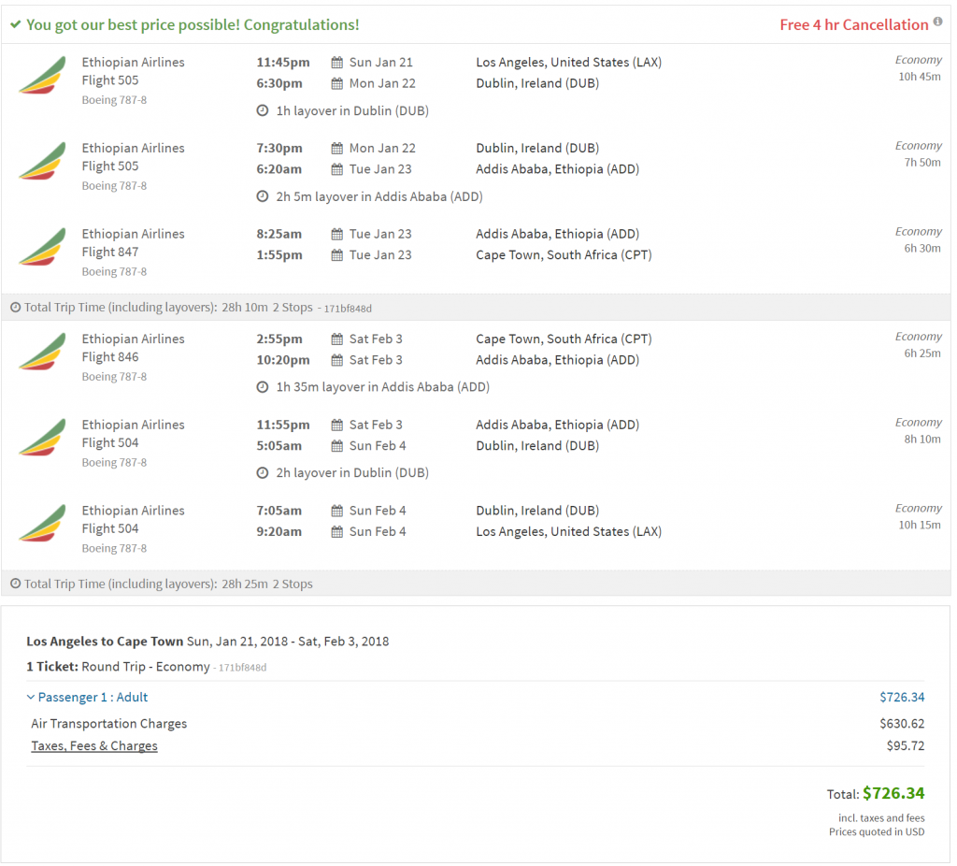Click calendar icon beside Mon Jan 22 departure at 7:30pm

tap(336, 149)
